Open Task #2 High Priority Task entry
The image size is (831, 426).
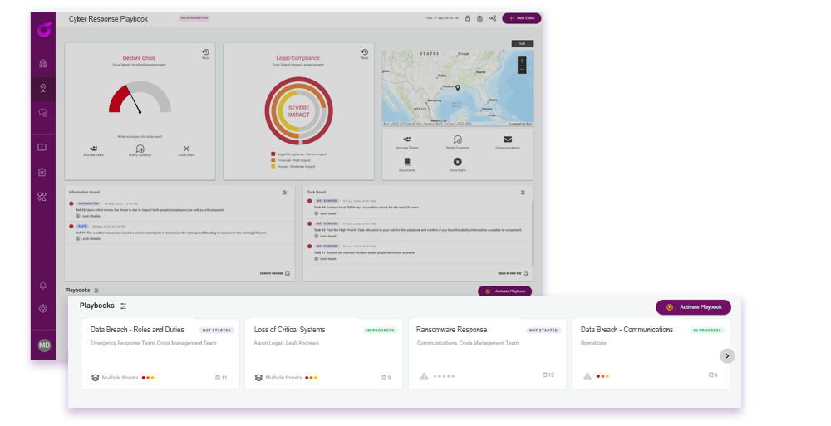tap(419, 230)
